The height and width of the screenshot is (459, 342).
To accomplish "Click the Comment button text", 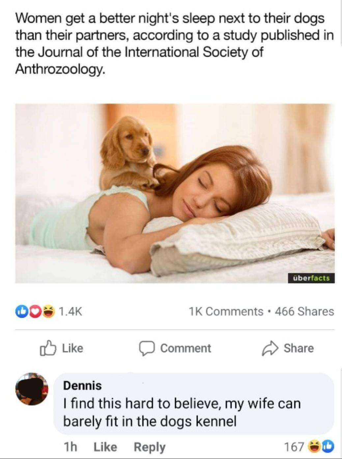I will [185, 348].
